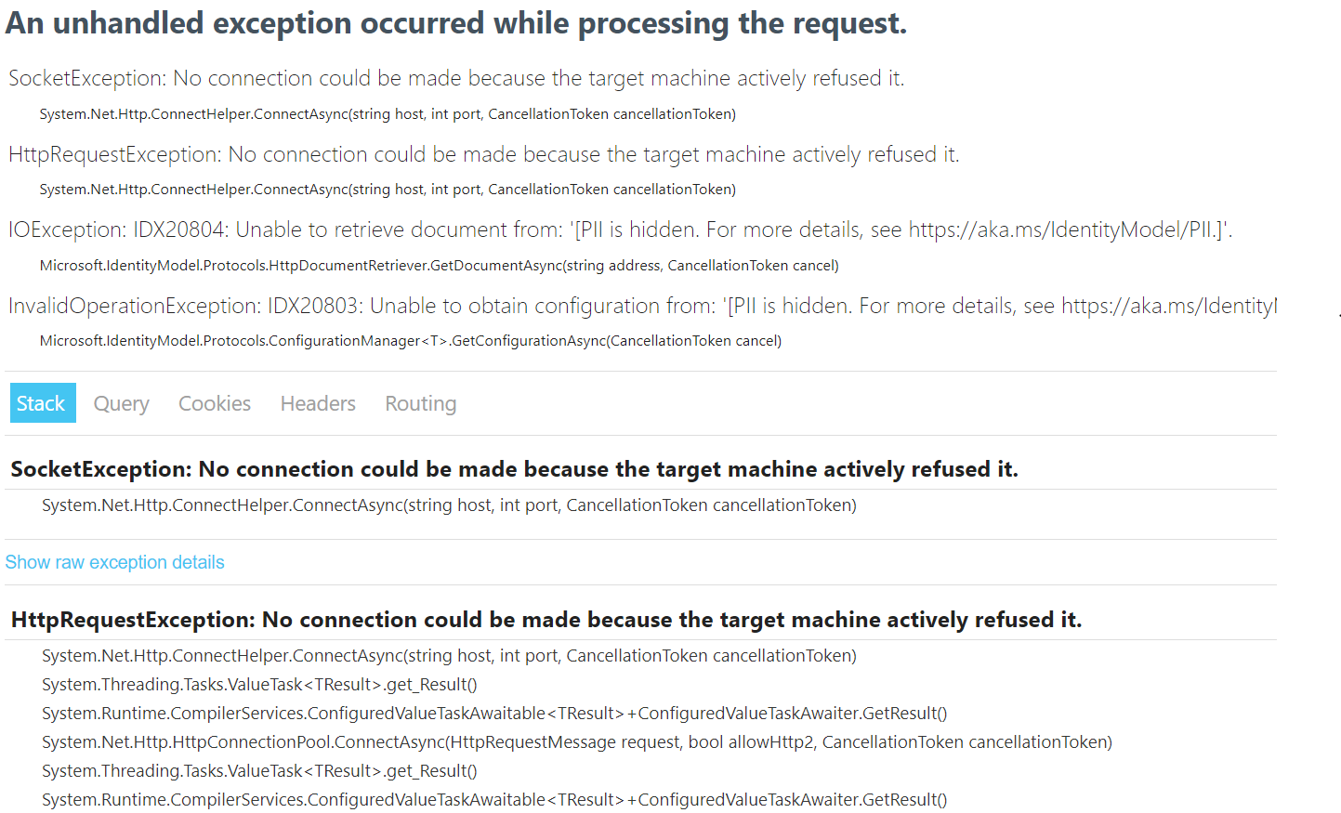This screenshot has width=1341, height=813.
Task: Click the HttpDocumentRetriever.GetDocumentAsync stack frame
Action: [439, 265]
